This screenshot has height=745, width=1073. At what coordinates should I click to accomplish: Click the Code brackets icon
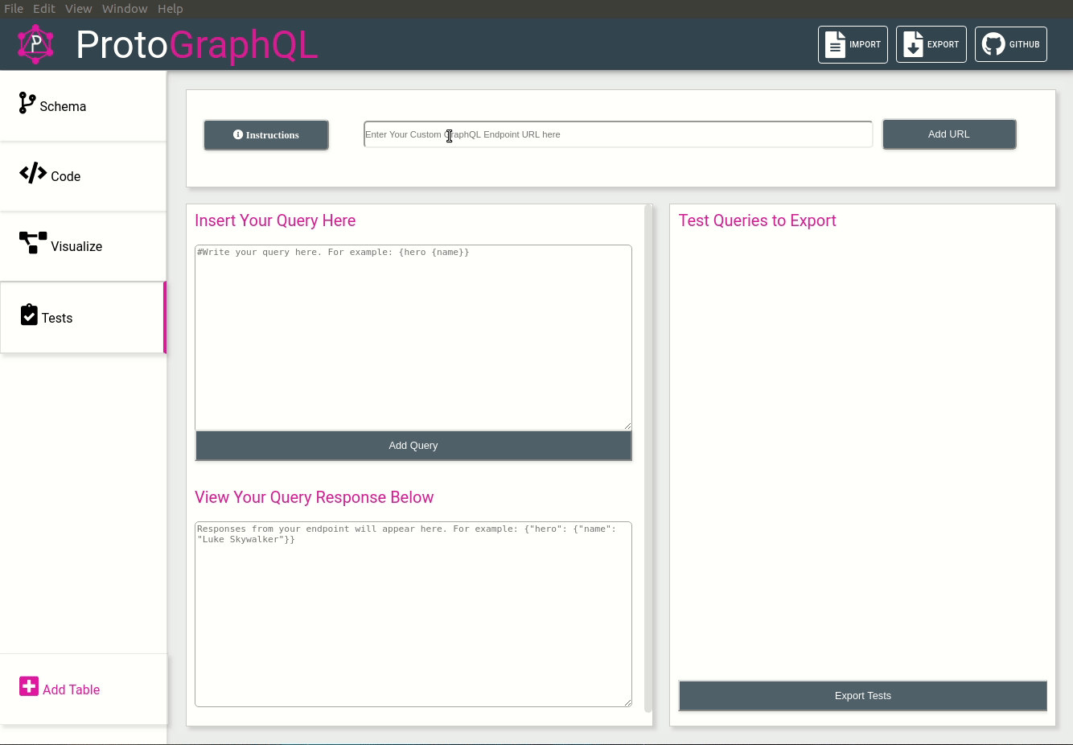[33, 173]
